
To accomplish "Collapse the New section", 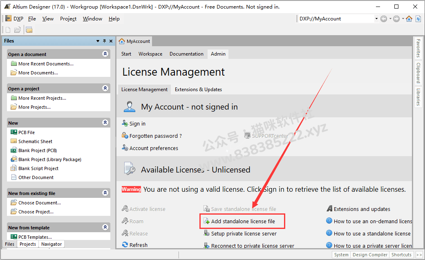I will pos(105,123).
